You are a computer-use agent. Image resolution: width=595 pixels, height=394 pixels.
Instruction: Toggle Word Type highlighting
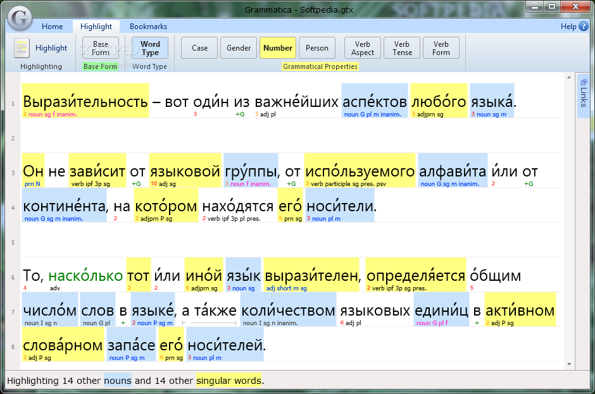(x=150, y=48)
